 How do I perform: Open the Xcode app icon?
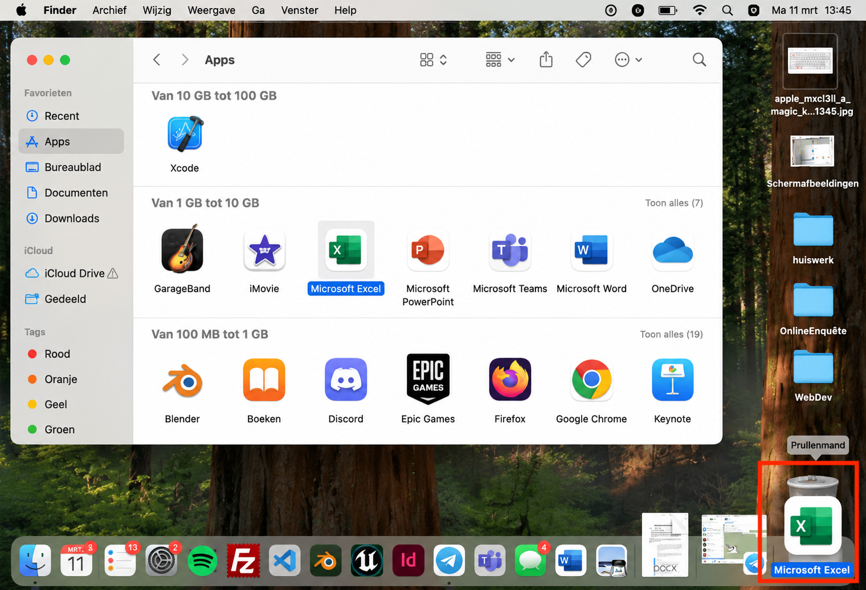coord(185,135)
